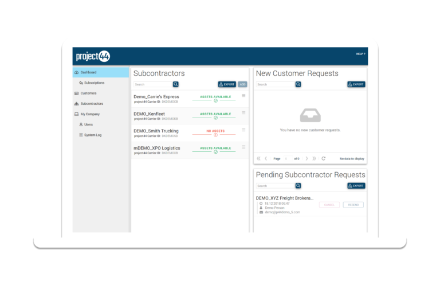The height and width of the screenshot is (285, 440).
Task: Open My Company in the sidebar
Action: click(90, 114)
